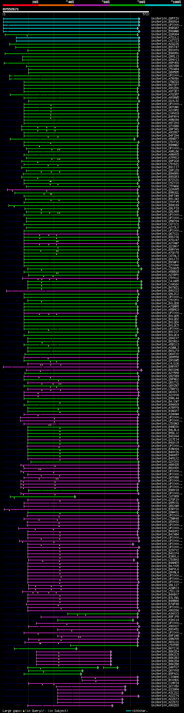Select the UniRef100_B8K2E4 label

pyautogui.click(x=165, y=652)
